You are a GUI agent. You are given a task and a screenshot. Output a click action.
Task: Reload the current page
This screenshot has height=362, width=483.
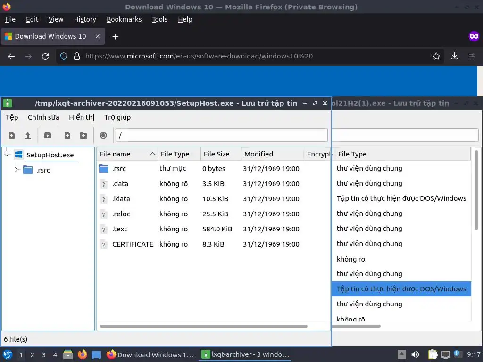point(45,57)
